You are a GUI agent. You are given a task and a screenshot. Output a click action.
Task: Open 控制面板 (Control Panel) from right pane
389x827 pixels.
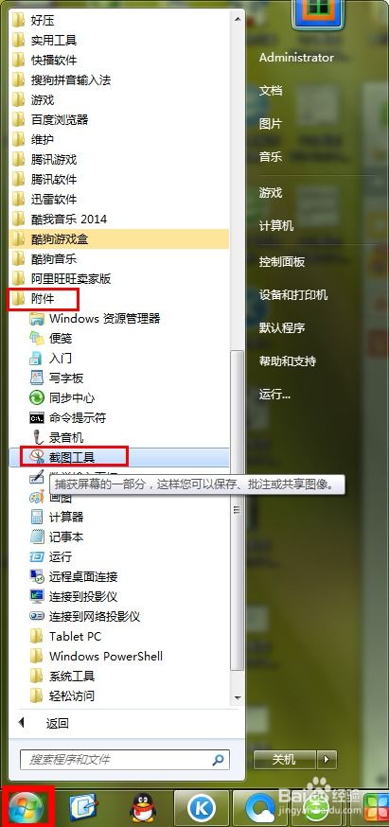tap(282, 261)
